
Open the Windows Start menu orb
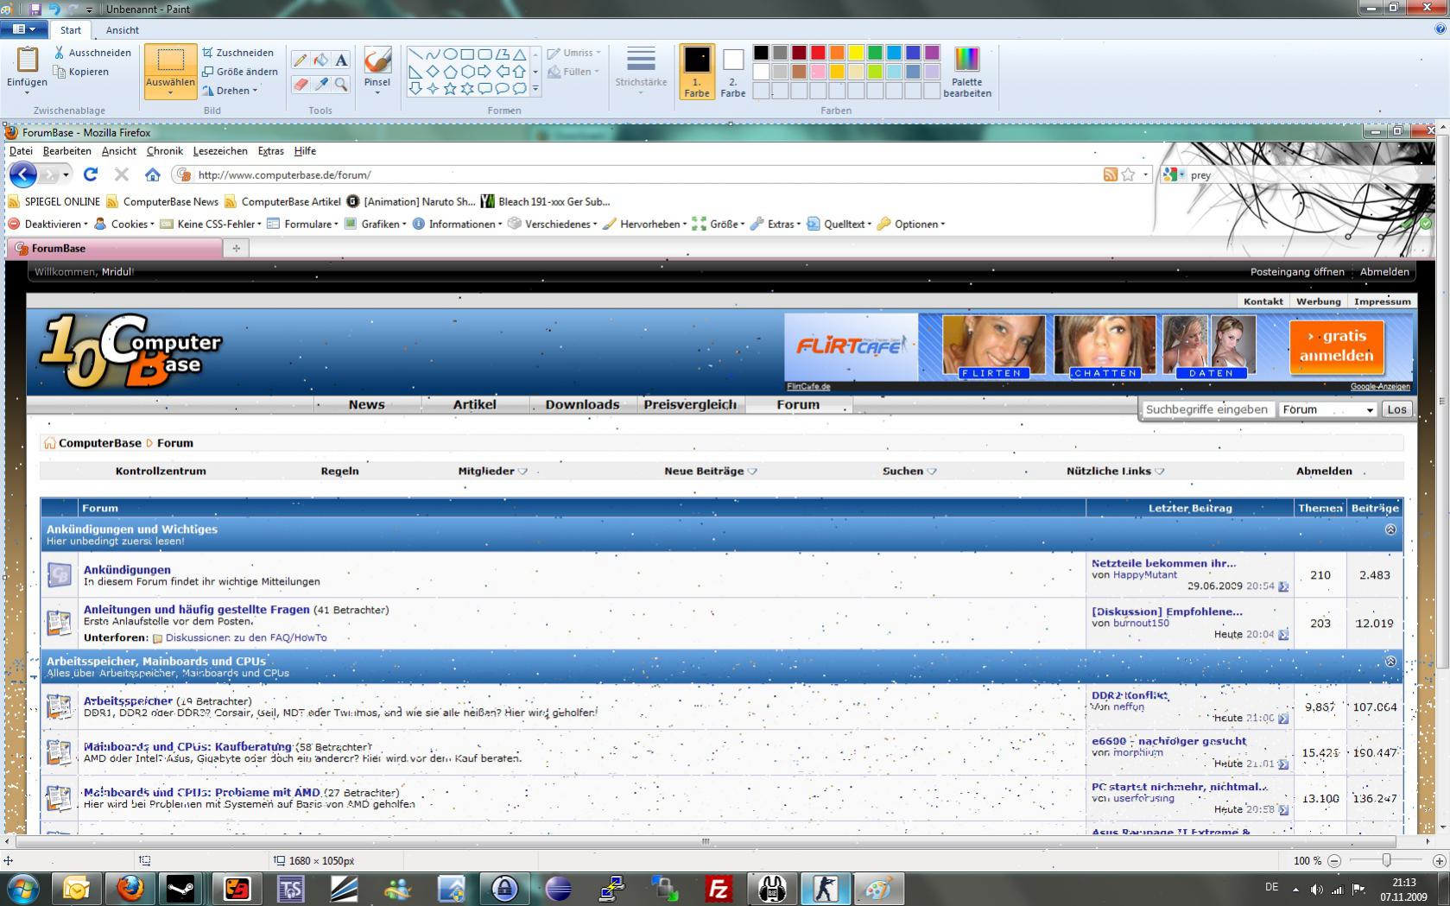tap(22, 888)
